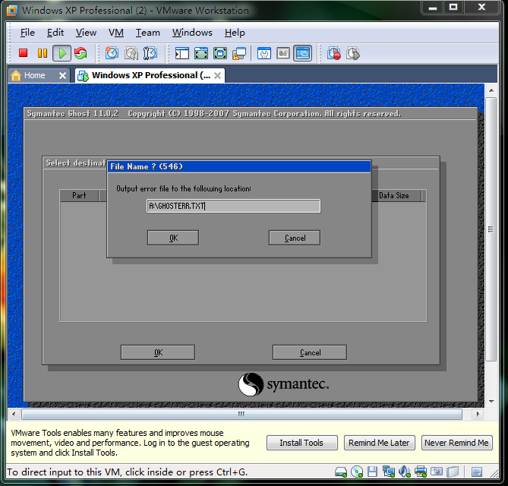Click the hard disk status icon

[341, 472]
